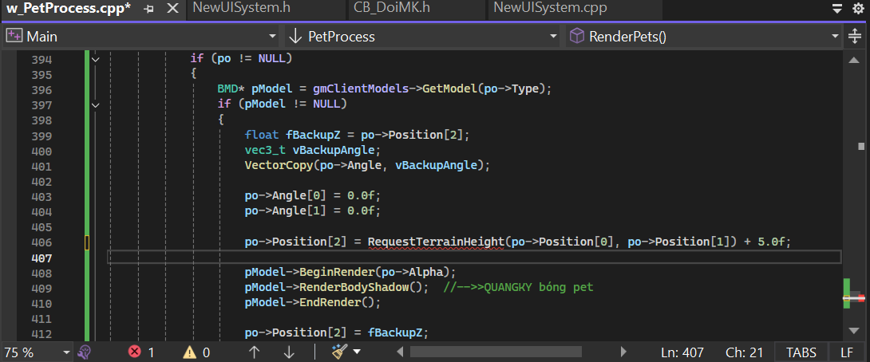870x362 pixels.
Task: Switch to NewUISystem.h tab
Action: click(x=241, y=8)
